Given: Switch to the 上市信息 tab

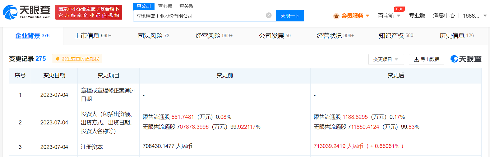Looking at the screenshot, I should tap(93, 36).
